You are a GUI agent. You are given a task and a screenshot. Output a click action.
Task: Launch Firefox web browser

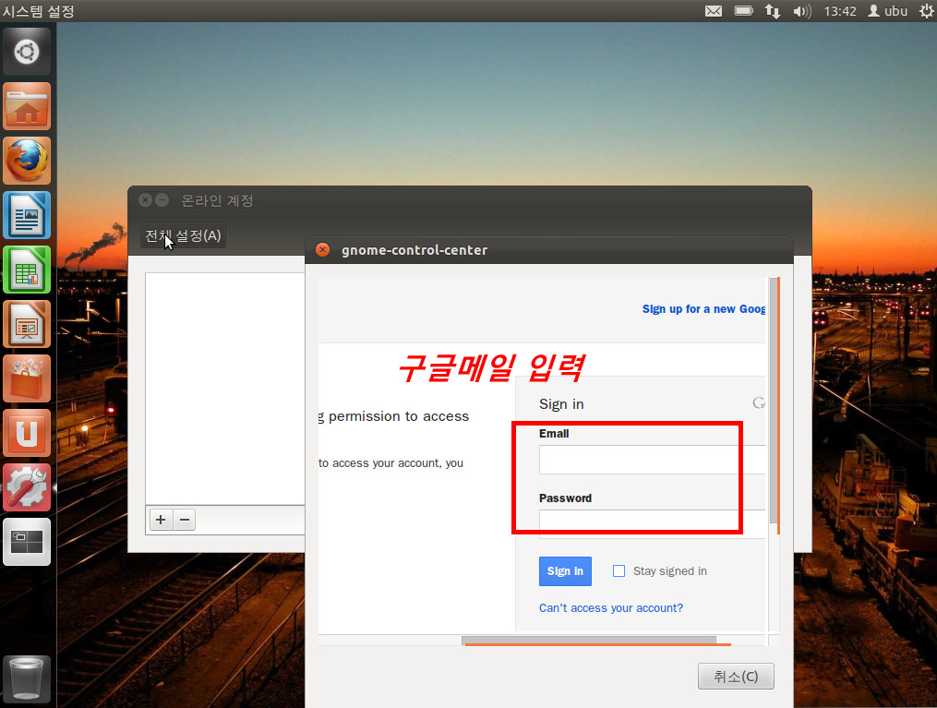[27, 162]
